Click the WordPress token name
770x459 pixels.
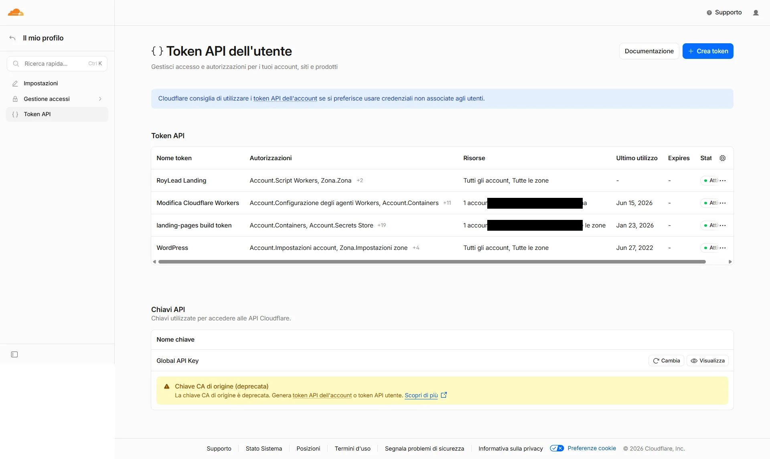point(172,248)
